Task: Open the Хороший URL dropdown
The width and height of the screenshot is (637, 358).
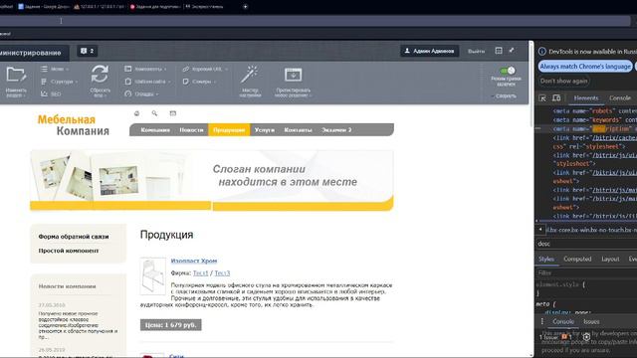Action: (x=205, y=69)
